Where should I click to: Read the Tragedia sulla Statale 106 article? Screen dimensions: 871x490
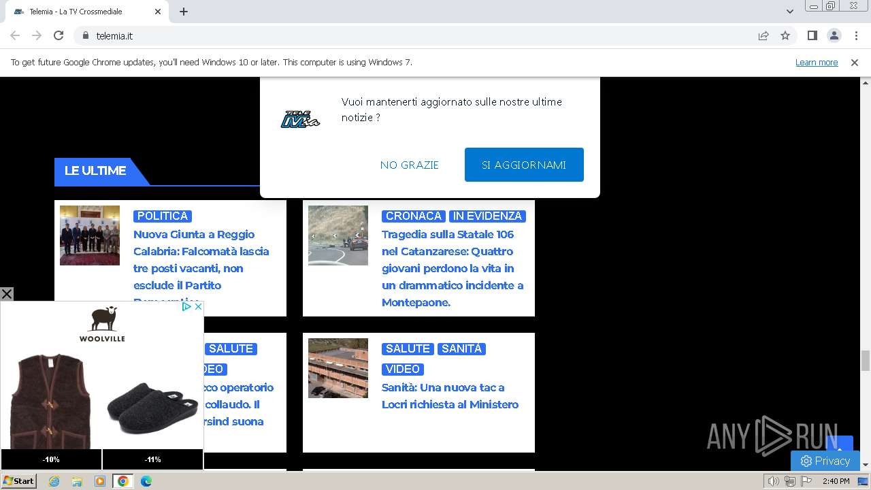[x=453, y=268]
